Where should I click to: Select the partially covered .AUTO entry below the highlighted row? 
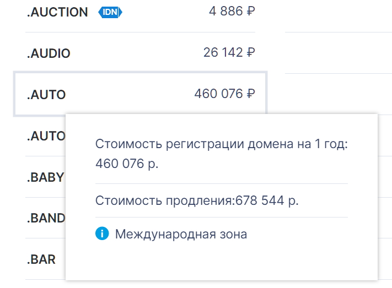[46, 136]
